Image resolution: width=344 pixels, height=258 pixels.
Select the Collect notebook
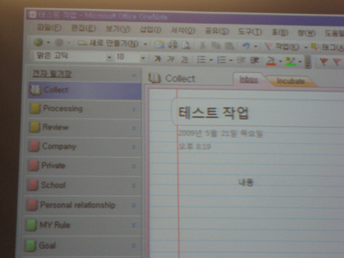click(84, 90)
